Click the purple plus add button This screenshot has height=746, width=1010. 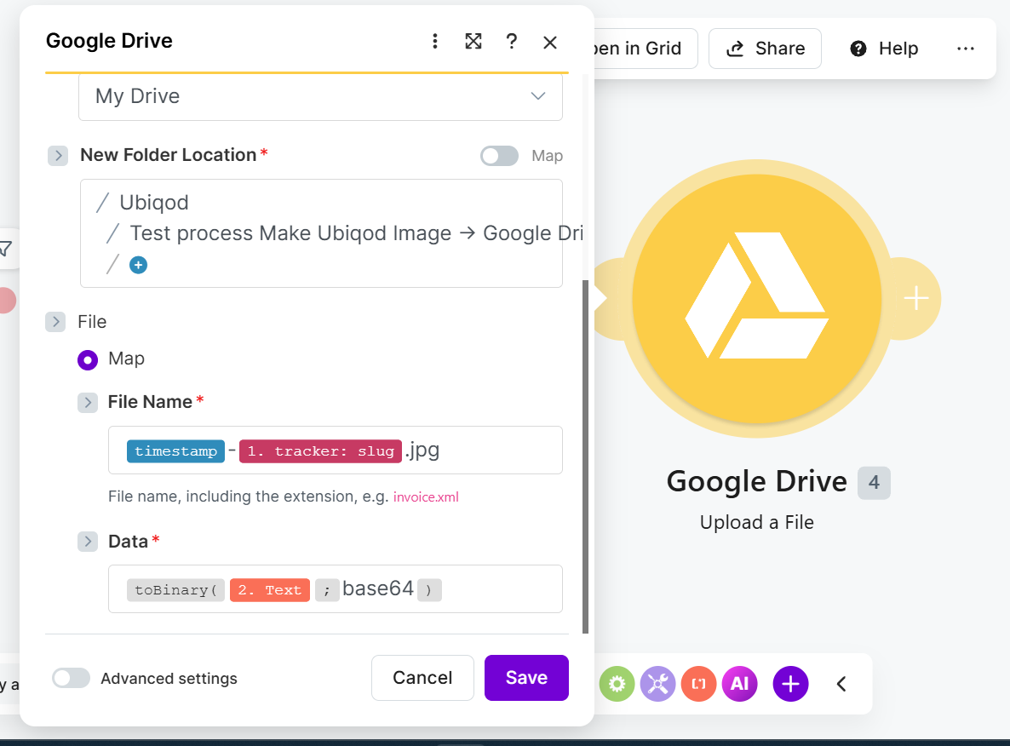790,684
